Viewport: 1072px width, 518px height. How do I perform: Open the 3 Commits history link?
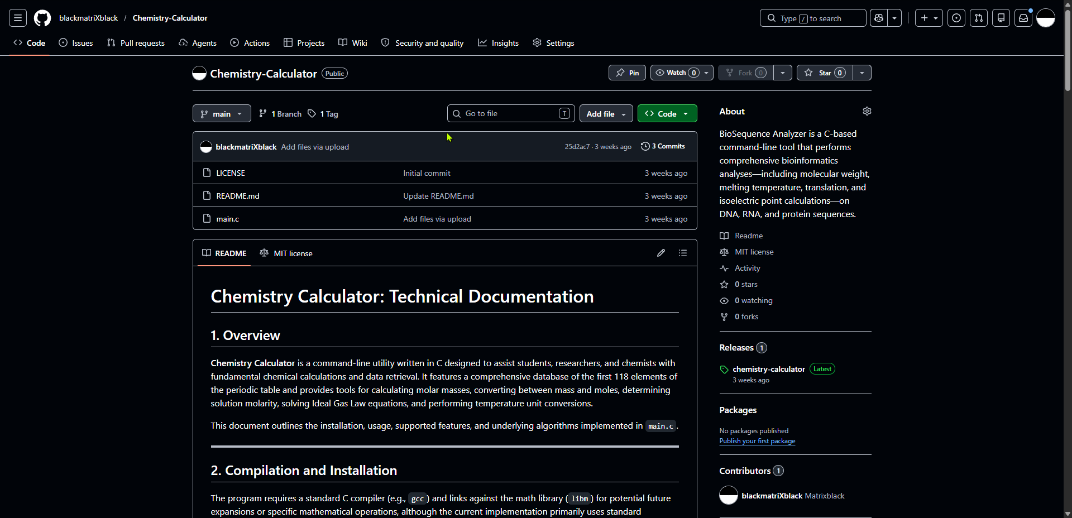coord(663,146)
